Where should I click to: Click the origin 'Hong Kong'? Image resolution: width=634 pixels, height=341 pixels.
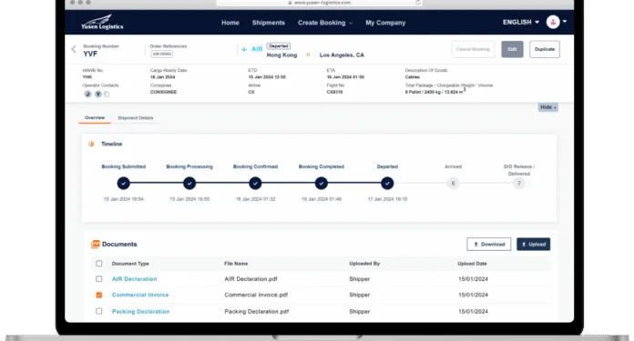click(281, 55)
